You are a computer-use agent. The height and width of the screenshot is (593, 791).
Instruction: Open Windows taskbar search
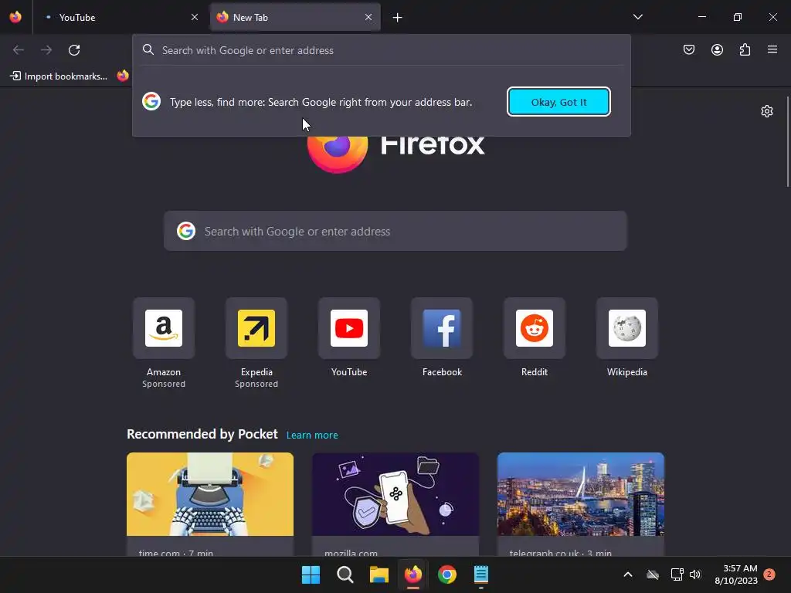pyautogui.click(x=345, y=574)
